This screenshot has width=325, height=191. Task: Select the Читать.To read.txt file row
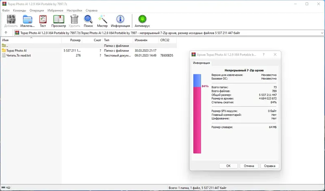coord(89,55)
